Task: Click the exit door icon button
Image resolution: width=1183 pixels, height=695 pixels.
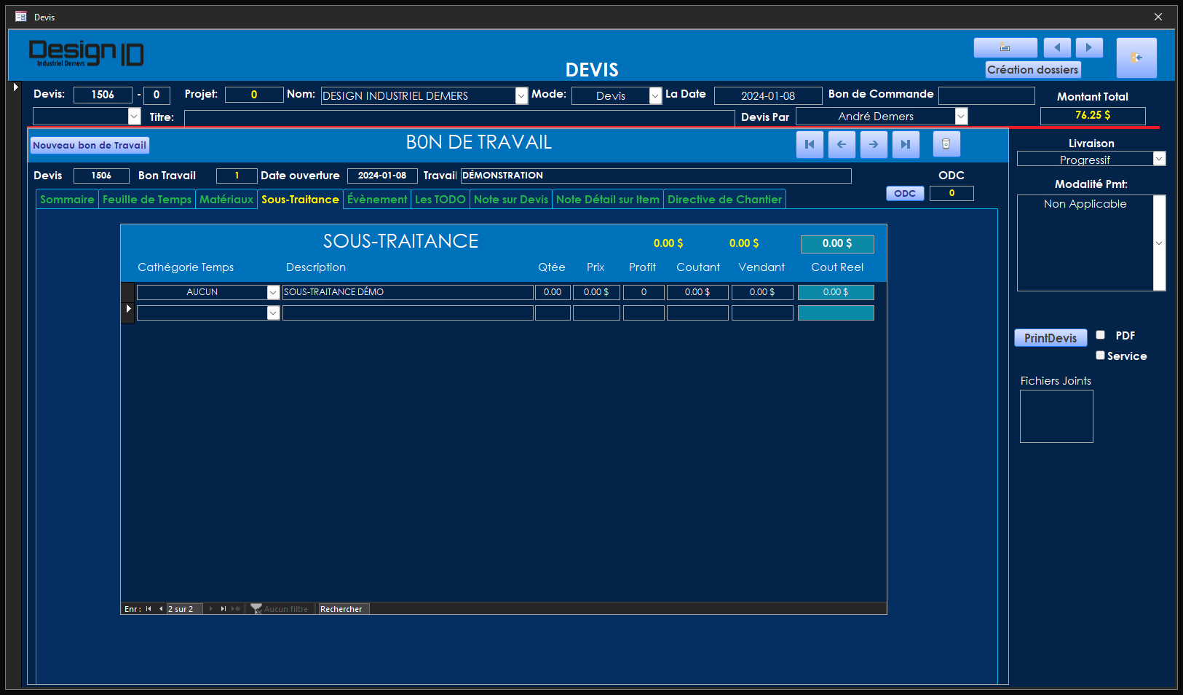Action: 1136,58
